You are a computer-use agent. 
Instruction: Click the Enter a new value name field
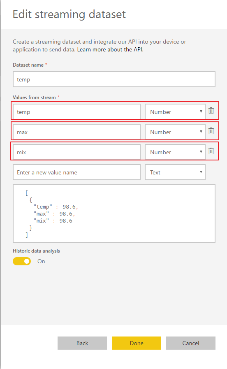[x=76, y=172]
